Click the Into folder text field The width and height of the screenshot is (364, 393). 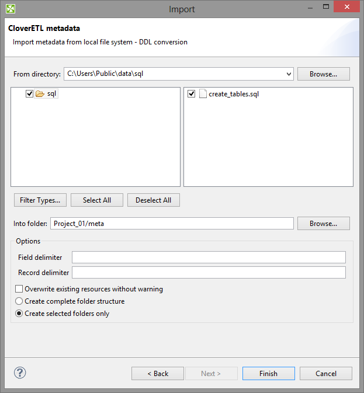(172, 223)
